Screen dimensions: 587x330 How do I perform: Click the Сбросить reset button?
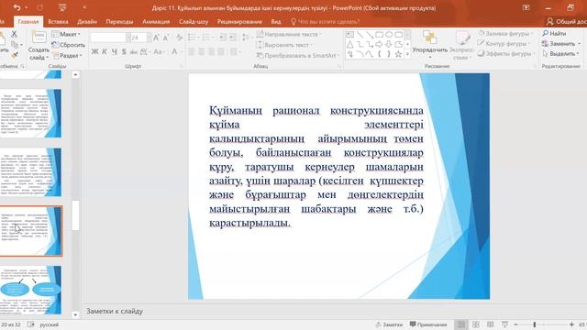click(68, 45)
